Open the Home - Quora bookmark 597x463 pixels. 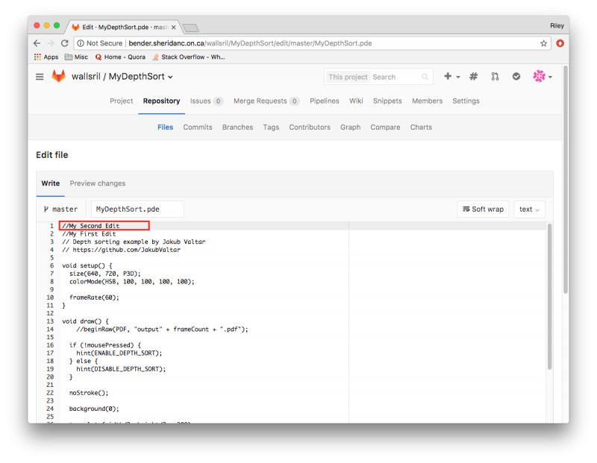(120, 57)
